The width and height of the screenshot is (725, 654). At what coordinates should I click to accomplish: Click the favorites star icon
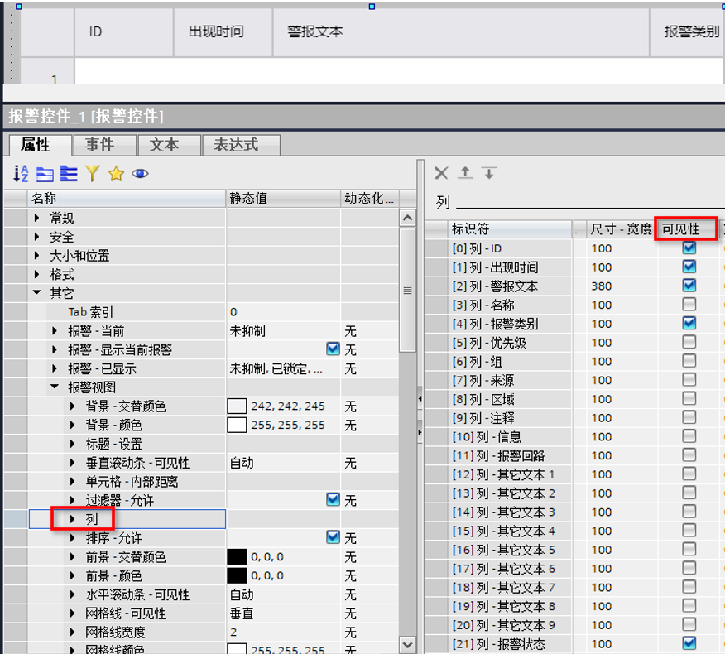coord(116,174)
